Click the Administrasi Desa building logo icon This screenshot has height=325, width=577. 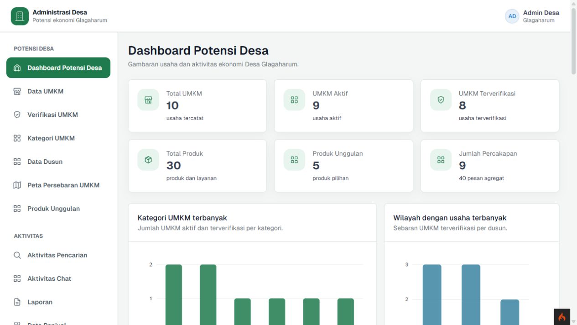point(20,16)
